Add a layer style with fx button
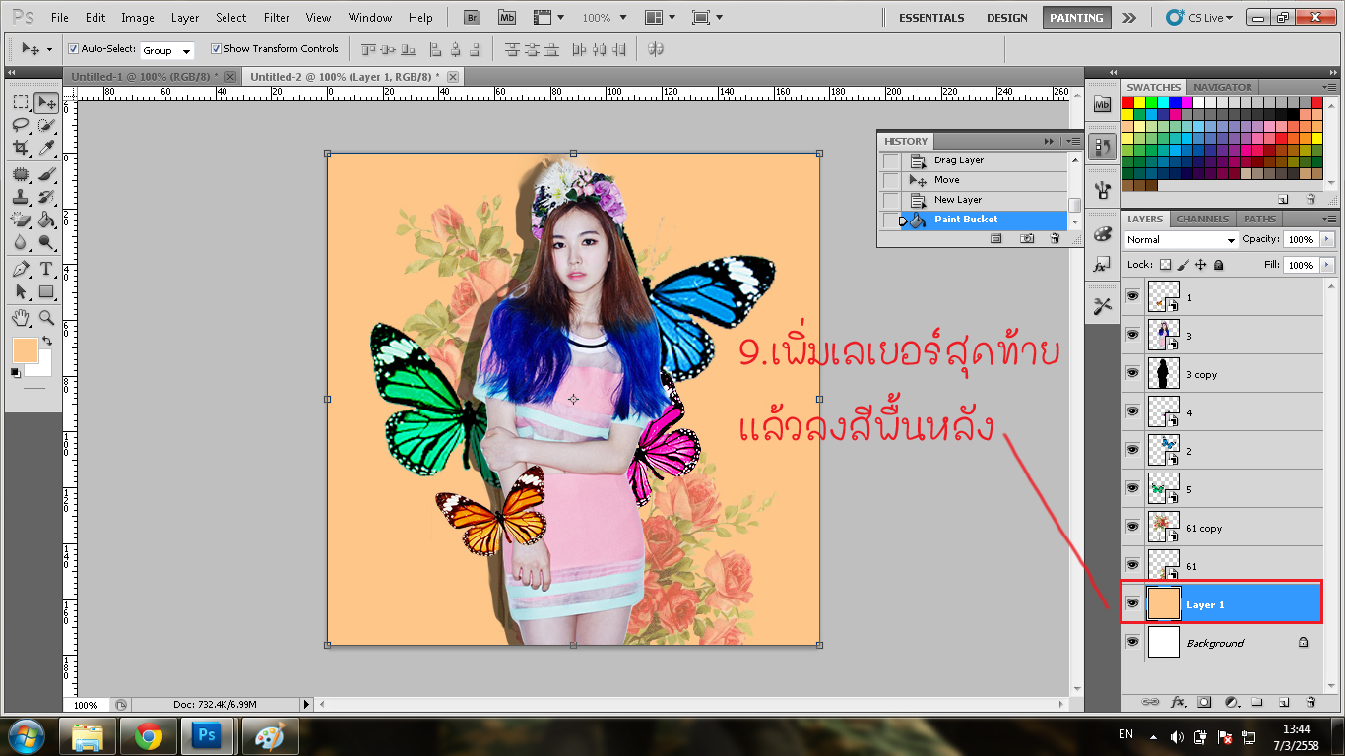This screenshot has height=756, width=1345. point(1178,702)
